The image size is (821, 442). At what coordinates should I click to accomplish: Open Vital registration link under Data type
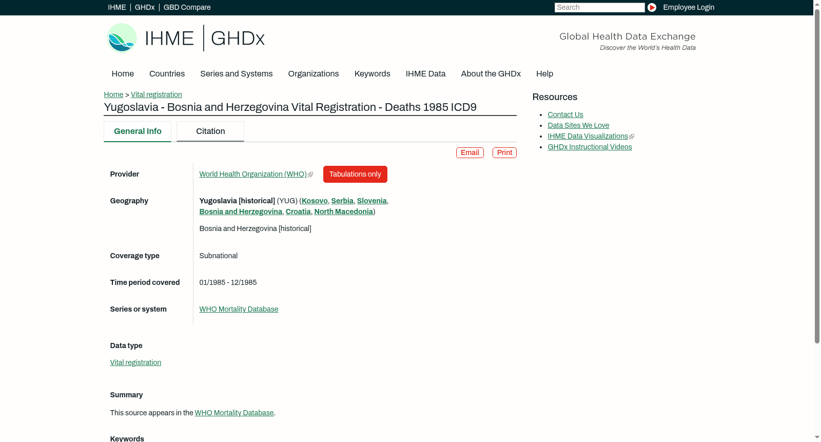[135, 363]
